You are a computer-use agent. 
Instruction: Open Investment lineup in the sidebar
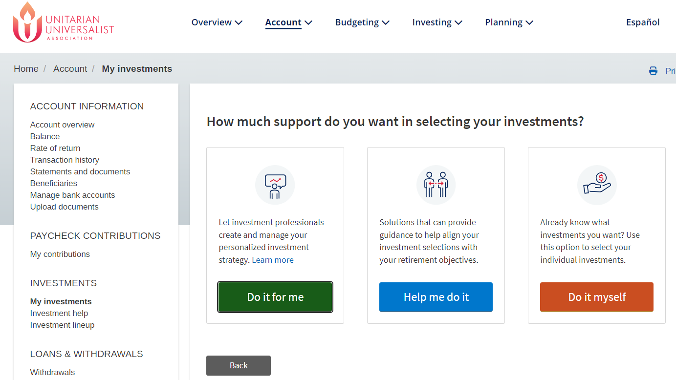point(62,325)
